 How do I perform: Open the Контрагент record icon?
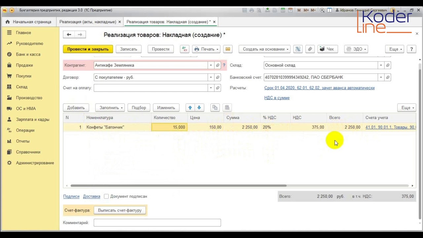coord(217,65)
